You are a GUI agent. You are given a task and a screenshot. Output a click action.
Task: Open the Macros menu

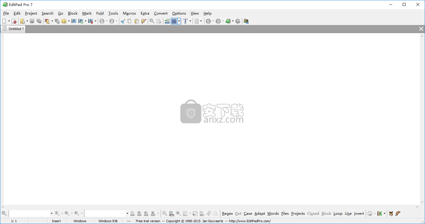129,13
